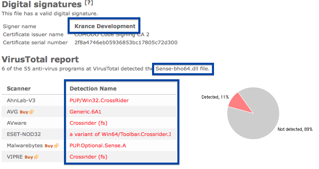Click the Not detected, 89% chart label
Image resolution: width=319 pixels, height=169 pixels.
point(295,129)
